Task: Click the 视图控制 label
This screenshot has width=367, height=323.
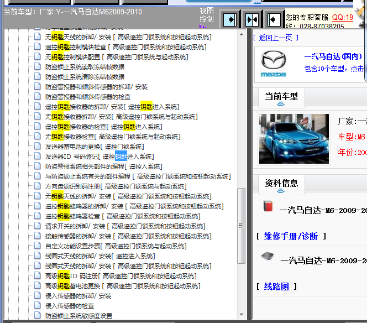Action: [x=207, y=14]
